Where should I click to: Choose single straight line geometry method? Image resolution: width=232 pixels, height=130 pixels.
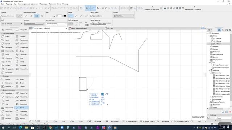tap(26, 16)
